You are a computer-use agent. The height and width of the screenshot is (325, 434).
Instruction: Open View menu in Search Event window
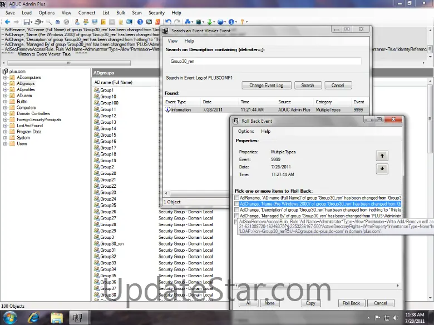click(x=172, y=41)
